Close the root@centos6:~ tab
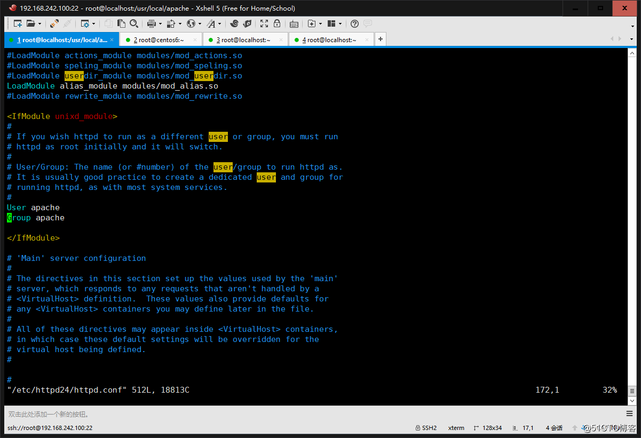This screenshot has height=438, width=641. [195, 39]
